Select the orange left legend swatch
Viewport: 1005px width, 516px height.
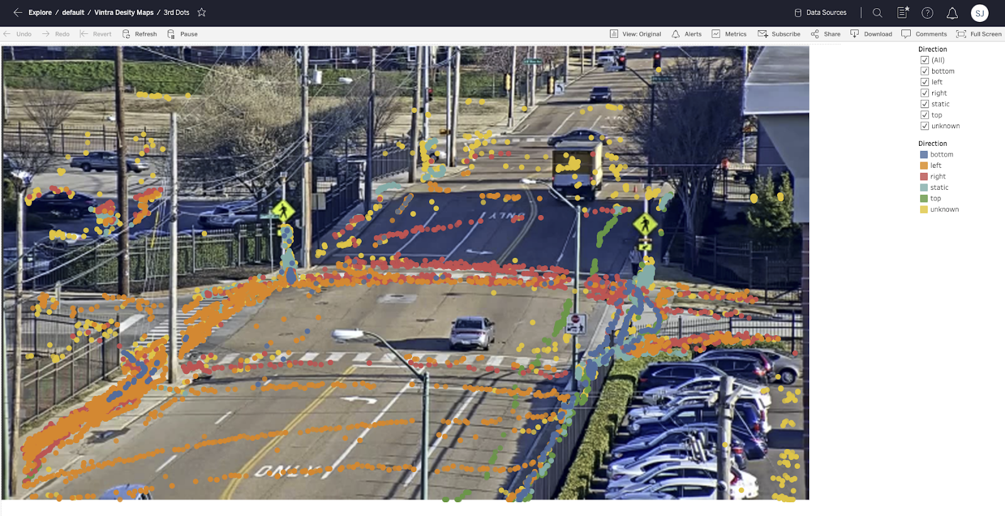coord(924,166)
